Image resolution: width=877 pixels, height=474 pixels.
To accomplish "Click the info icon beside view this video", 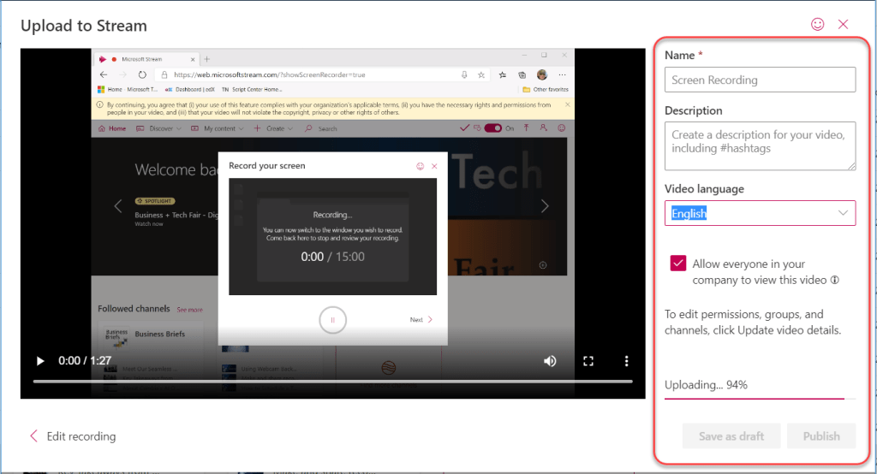I will click(834, 280).
